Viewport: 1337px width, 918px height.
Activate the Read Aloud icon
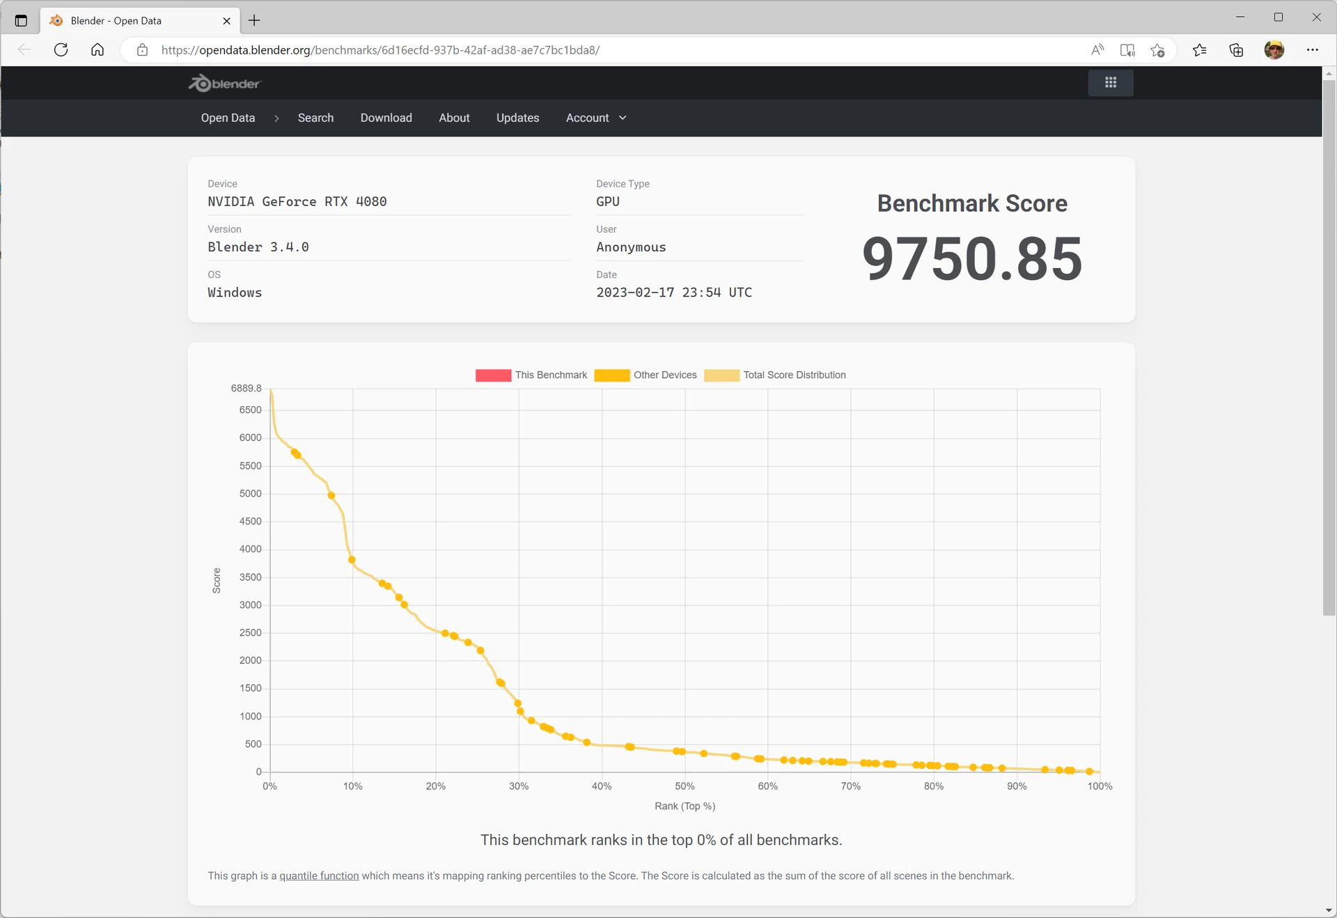pyautogui.click(x=1097, y=49)
